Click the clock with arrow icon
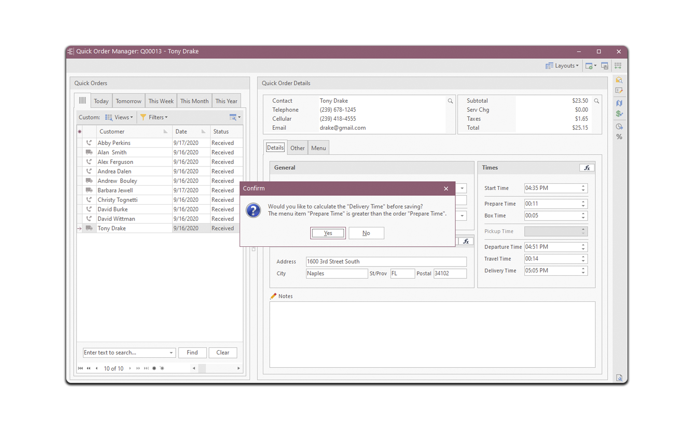 (619, 127)
